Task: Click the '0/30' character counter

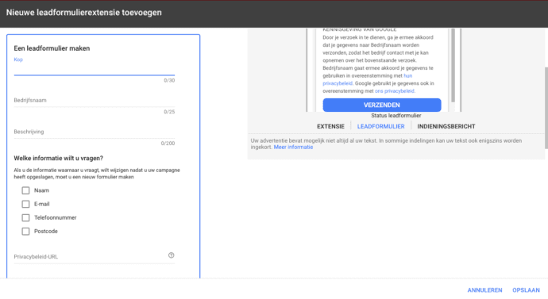Action: point(169,81)
